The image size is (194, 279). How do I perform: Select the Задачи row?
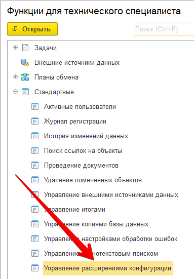click(46, 48)
